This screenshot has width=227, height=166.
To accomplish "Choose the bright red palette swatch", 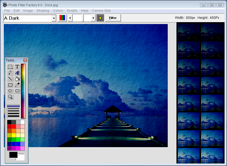I will [14, 126].
